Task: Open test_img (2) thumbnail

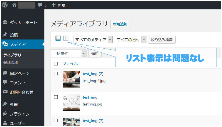Action: [x=72, y=79]
